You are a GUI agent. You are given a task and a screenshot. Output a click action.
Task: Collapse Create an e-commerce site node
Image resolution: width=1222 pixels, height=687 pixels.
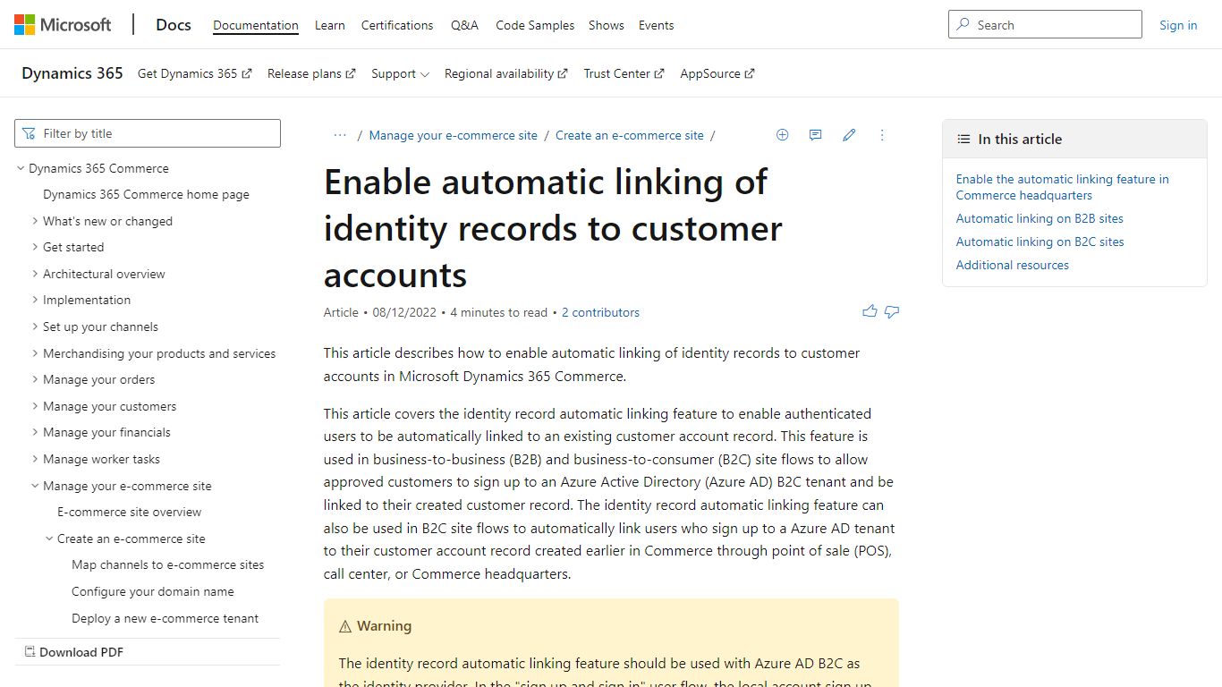49,539
